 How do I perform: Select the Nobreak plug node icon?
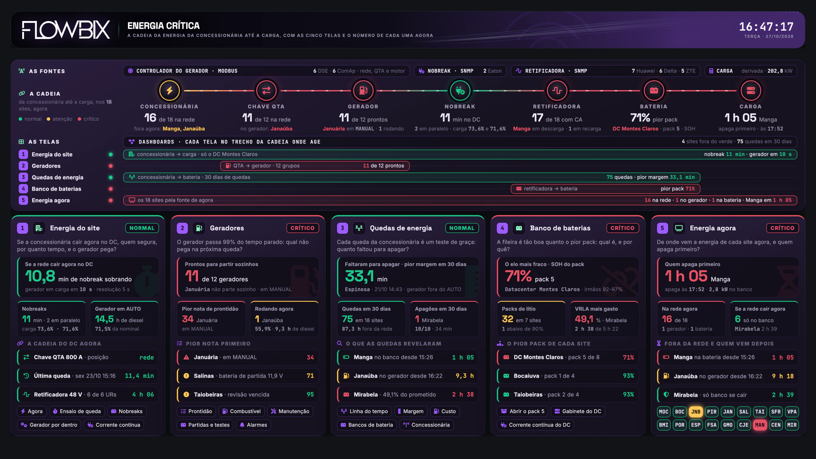pyautogui.click(x=460, y=91)
